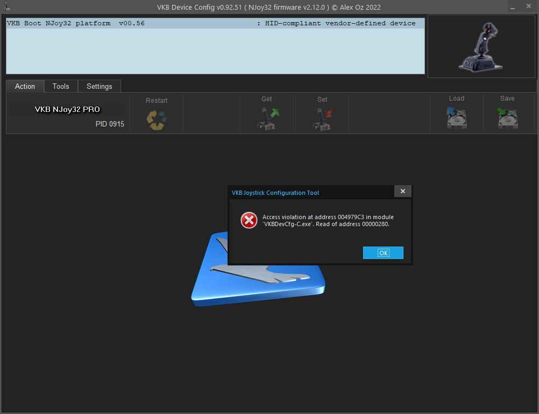Click the Save profile disk icon
The image size is (539, 414).
[507, 117]
